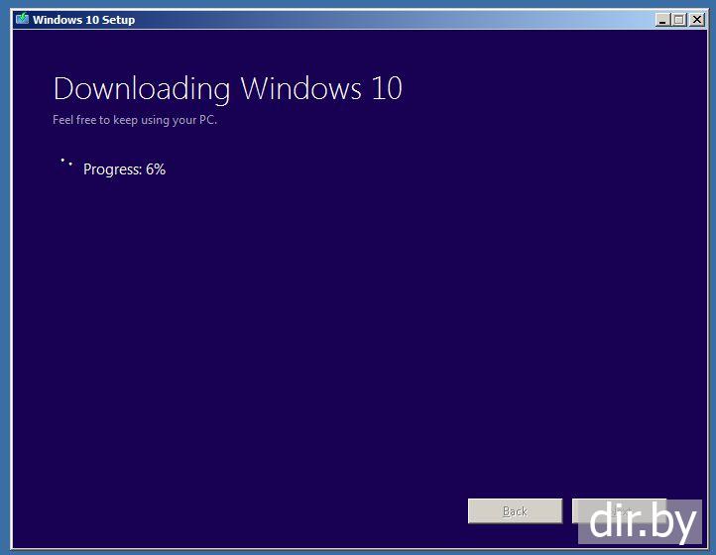Close the Windows 10 Setup window
Screen dimensions: 716x555
(697, 20)
